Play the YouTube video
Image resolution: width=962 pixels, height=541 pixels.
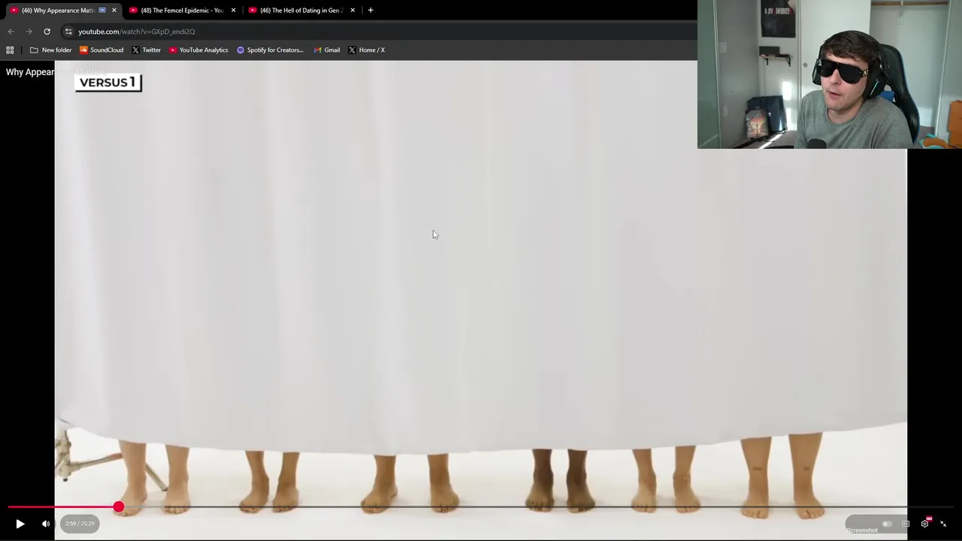[x=20, y=524]
